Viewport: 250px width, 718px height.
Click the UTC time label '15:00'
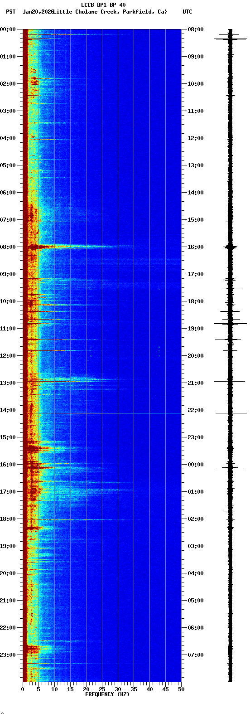196,220
